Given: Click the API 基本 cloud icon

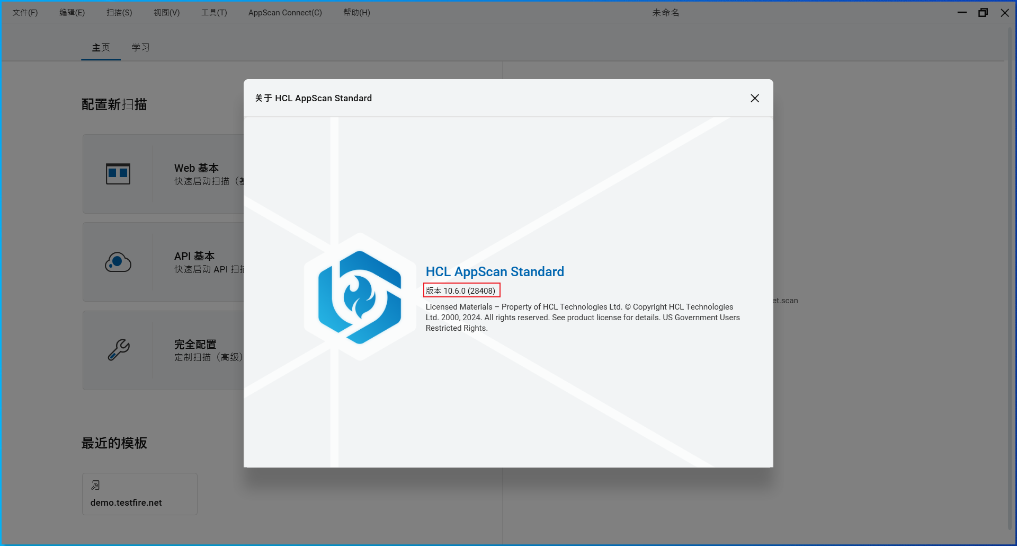Looking at the screenshot, I should pos(118,262).
